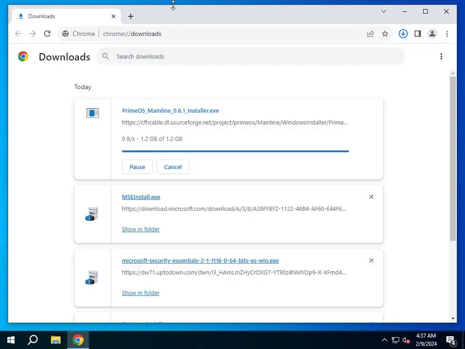Click the PrimeOS installer file icon
Image resolution: width=465 pixels, height=349 pixels.
(x=93, y=113)
